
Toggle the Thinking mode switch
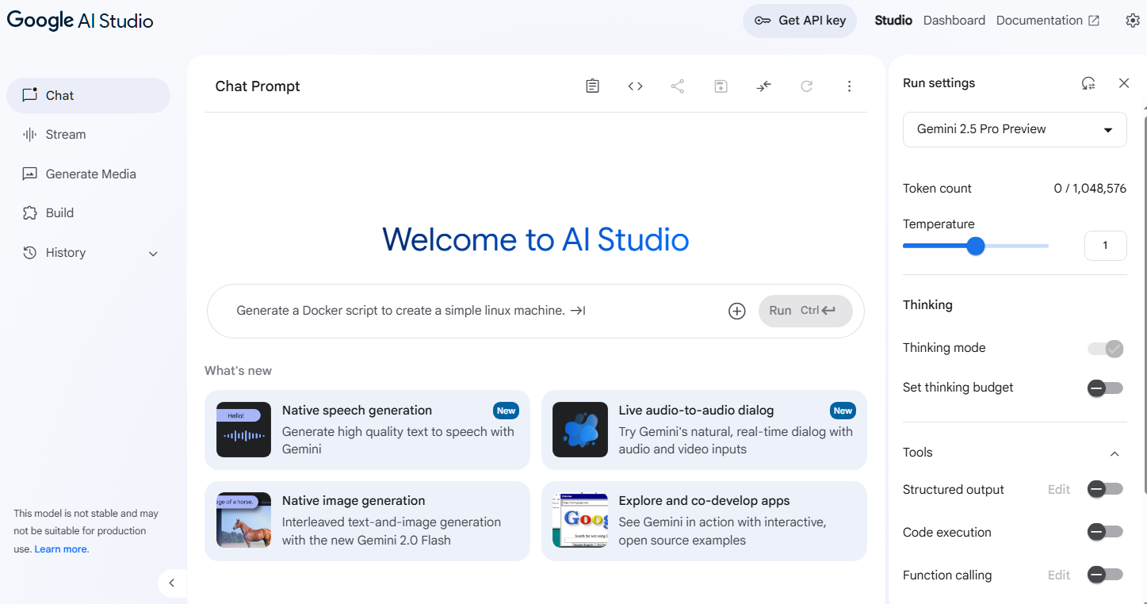pyautogui.click(x=1106, y=348)
